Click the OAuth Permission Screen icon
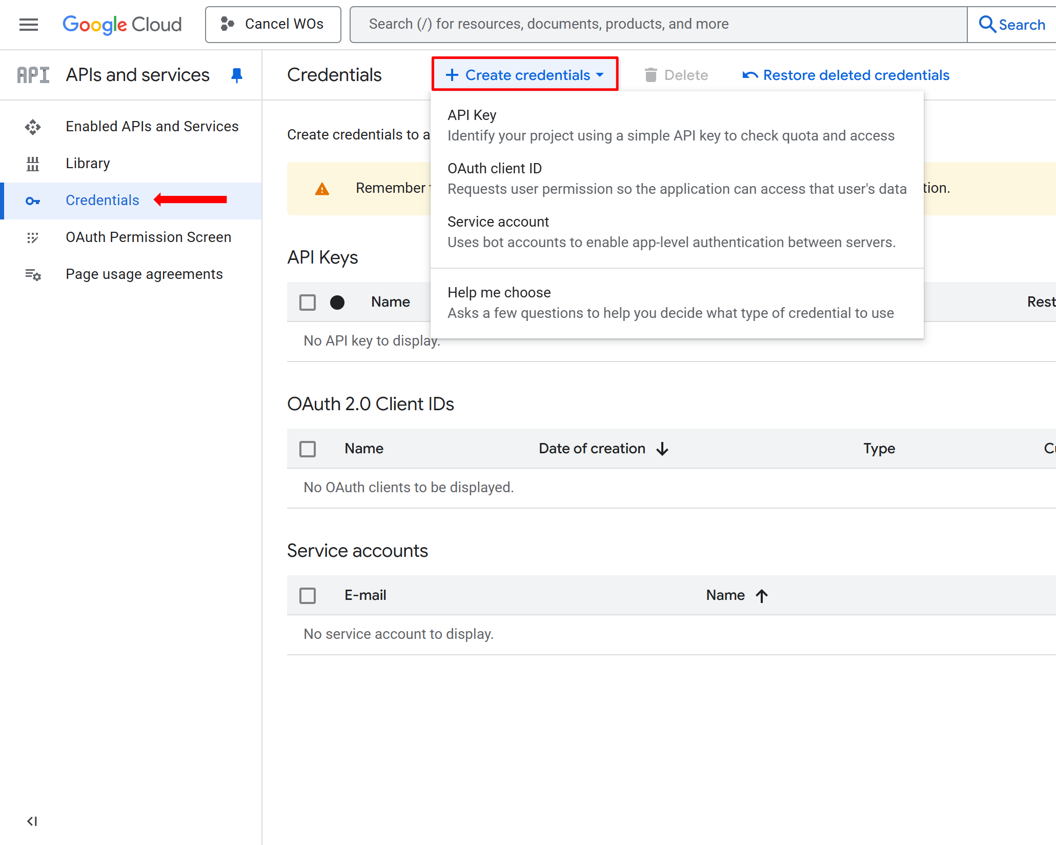The height and width of the screenshot is (845, 1056). [x=33, y=237]
